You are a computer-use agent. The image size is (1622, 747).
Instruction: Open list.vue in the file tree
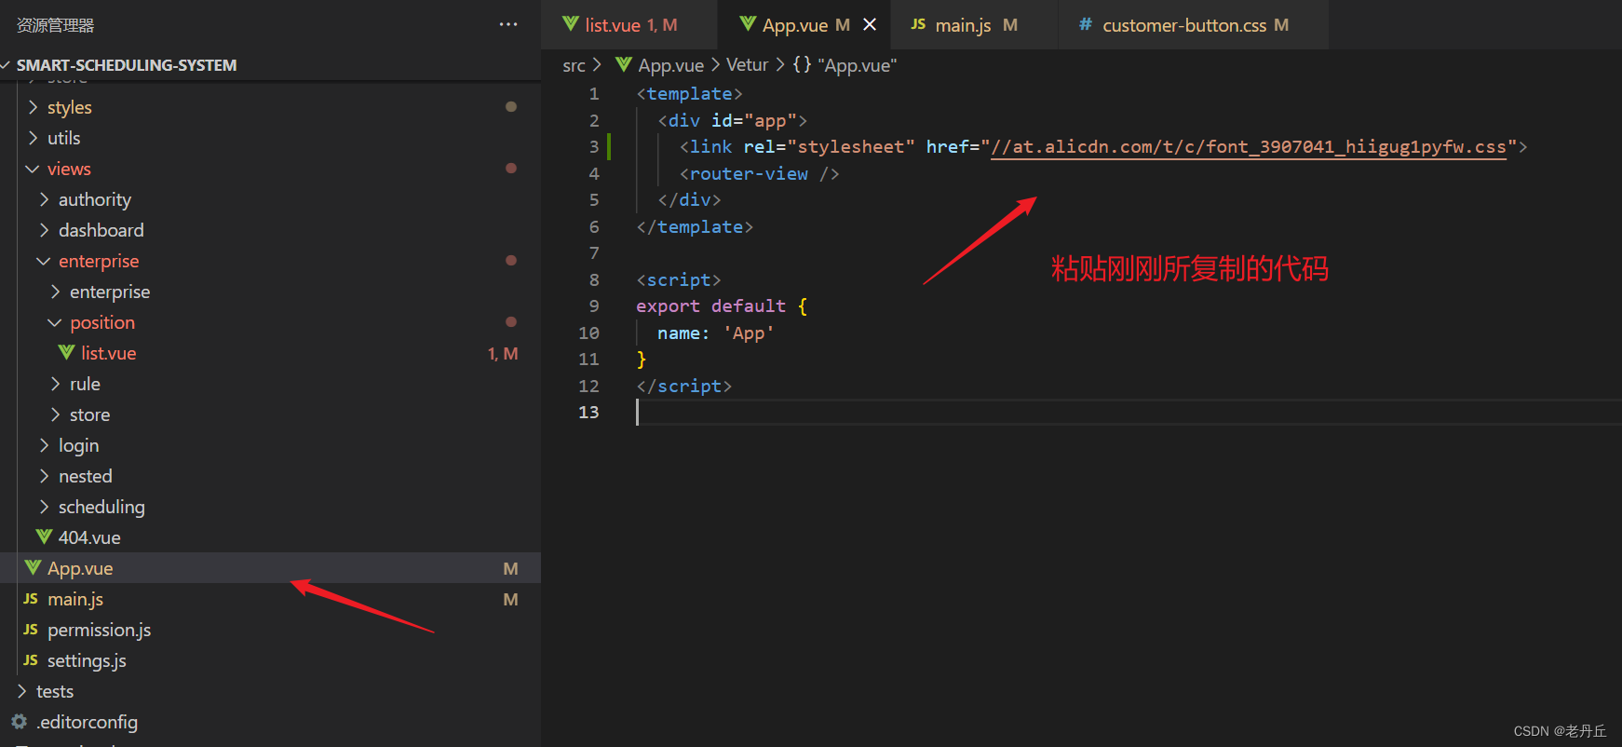coord(270,353)
